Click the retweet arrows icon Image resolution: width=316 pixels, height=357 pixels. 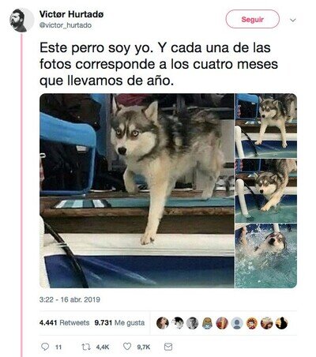tap(86, 347)
